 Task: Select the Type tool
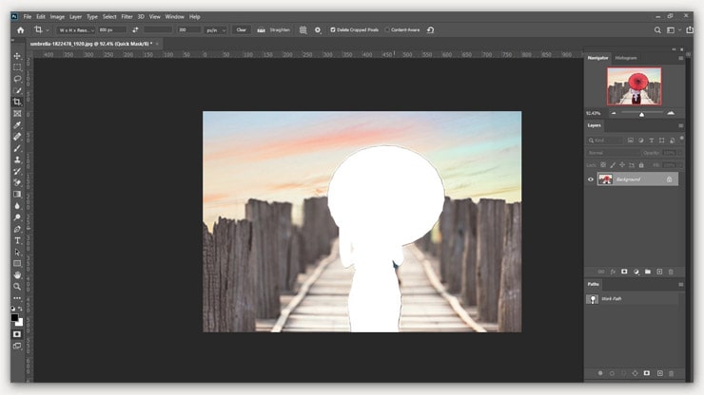(17, 240)
